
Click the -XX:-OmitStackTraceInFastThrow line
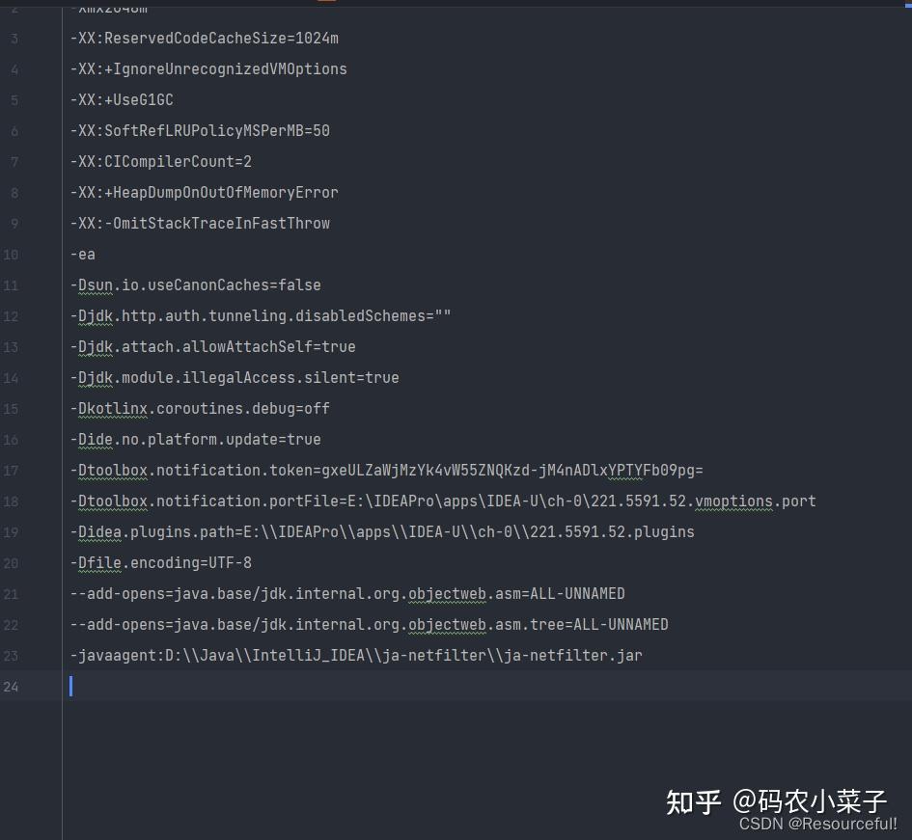point(200,224)
